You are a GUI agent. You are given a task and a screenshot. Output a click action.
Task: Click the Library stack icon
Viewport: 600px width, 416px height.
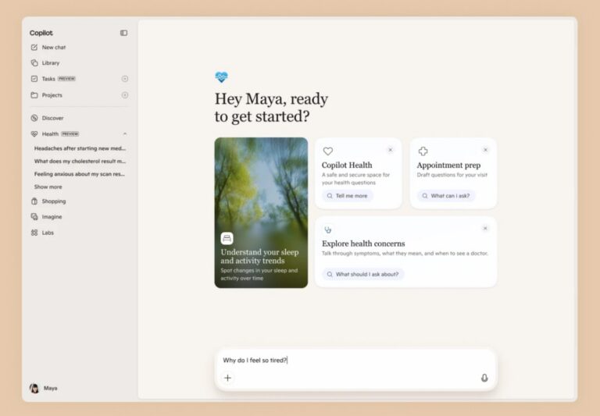coord(34,62)
